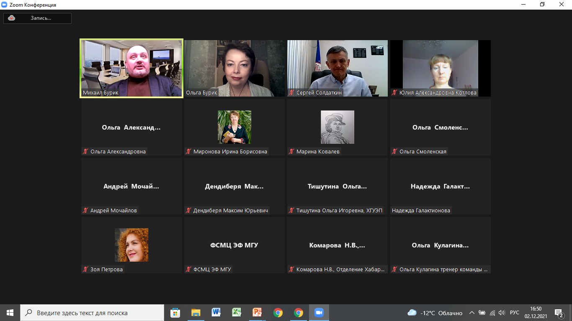The height and width of the screenshot is (321, 572).
Task: Click muted mic icon of ФСМЦ ЭФ МГУ
Action: pyautogui.click(x=189, y=270)
